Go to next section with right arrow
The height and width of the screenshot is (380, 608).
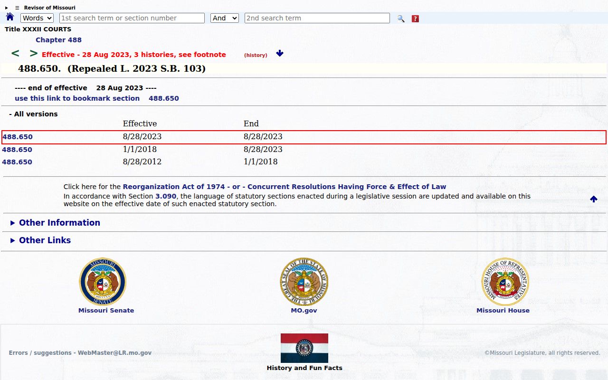pyautogui.click(x=33, y=54)
